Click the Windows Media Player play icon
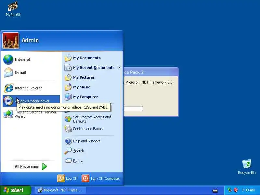Viewport: 260px width, 195px height. (8, 101)
